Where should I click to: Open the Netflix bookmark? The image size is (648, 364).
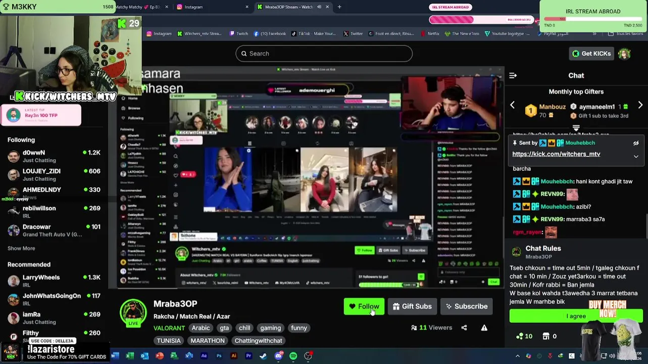tap(430, 34)
